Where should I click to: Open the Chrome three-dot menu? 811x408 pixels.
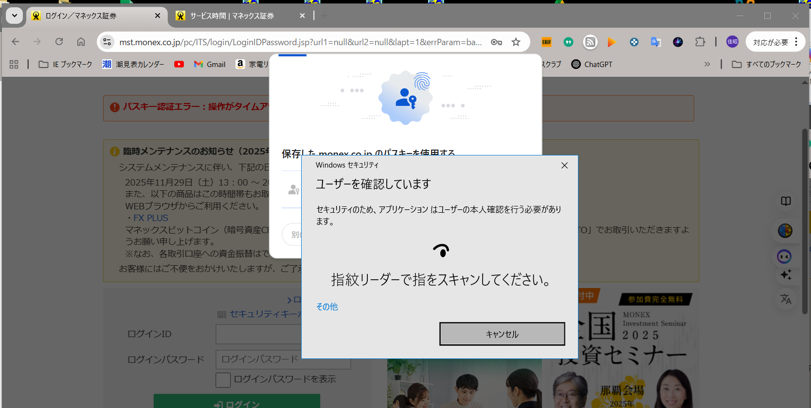tap(796, 42)
